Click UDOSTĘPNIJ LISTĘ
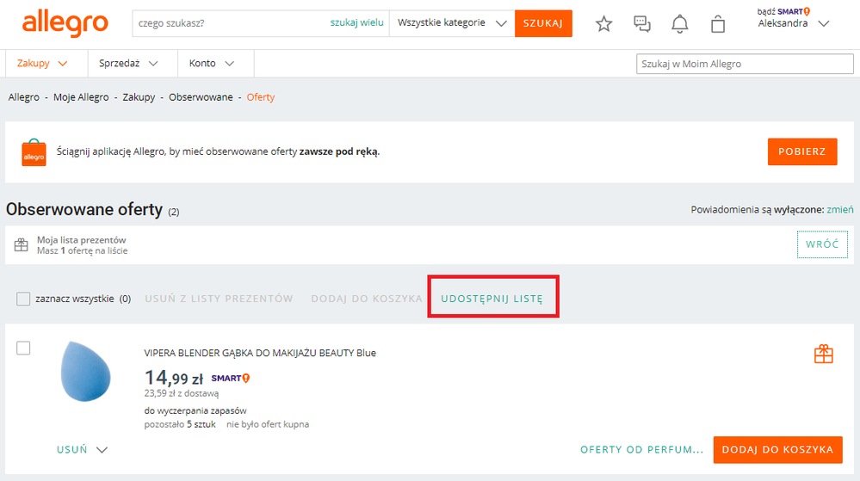The height and width of the screenshot is (481, 860). tap(492, 299)
